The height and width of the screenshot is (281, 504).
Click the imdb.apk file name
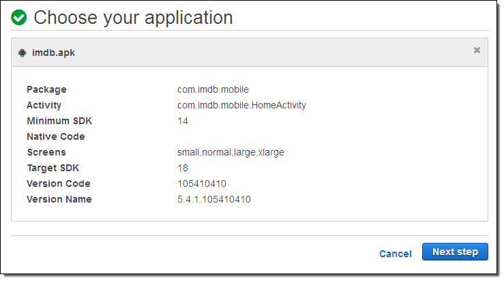tap(53, 53)
